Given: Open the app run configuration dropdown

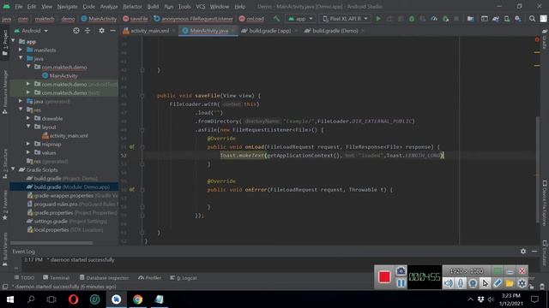Looking at the screenshot, I should tap(300, 19).
